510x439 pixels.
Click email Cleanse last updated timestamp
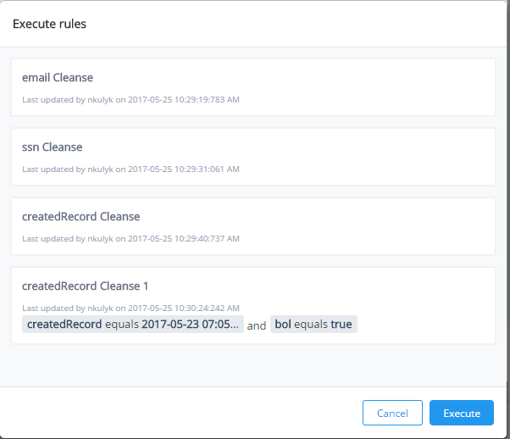[130, 100]
